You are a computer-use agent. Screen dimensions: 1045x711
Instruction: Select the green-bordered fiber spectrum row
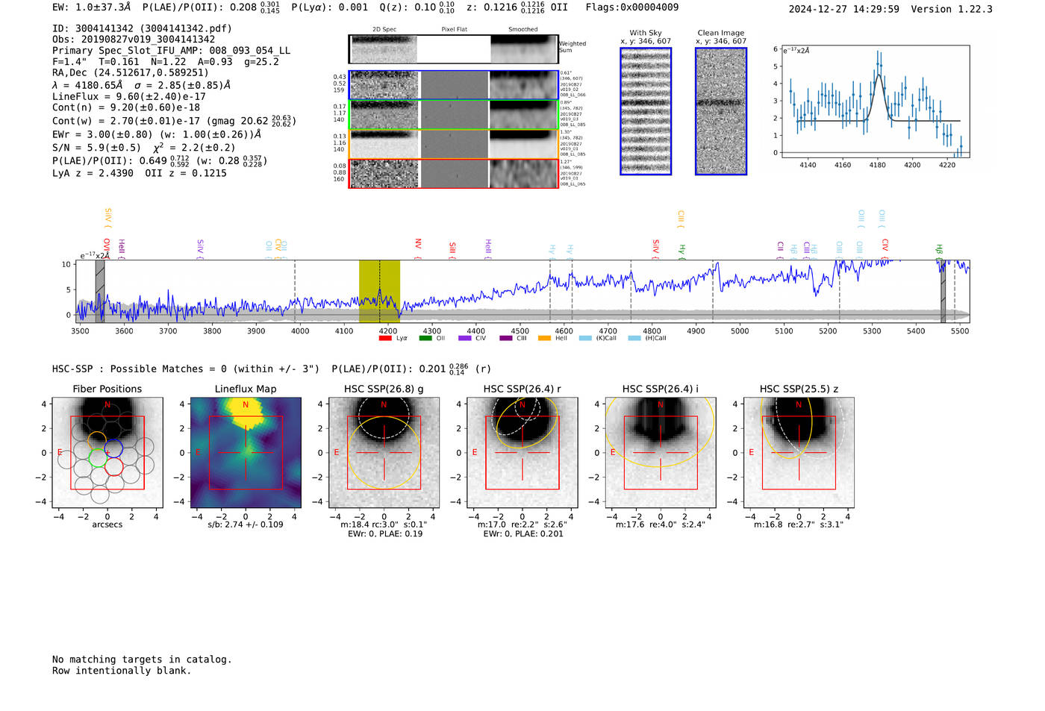453,114
